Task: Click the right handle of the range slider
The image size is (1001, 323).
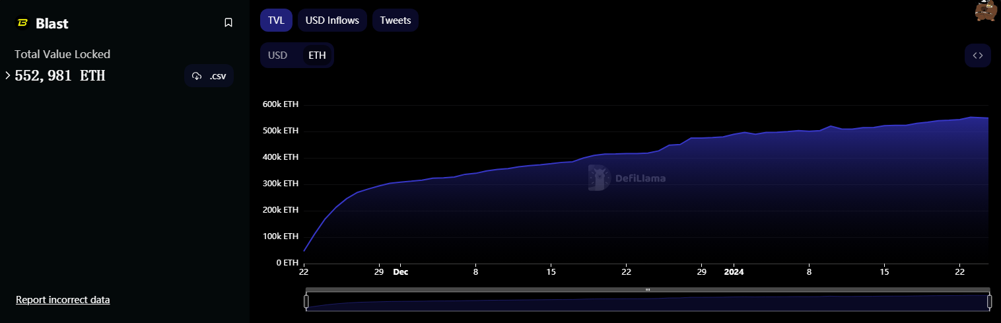Action: pyautogui.click(x=989, y=302)
